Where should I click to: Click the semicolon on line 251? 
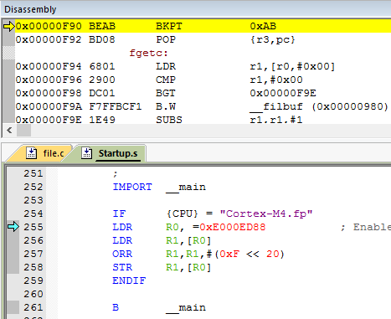coord(116,174)
